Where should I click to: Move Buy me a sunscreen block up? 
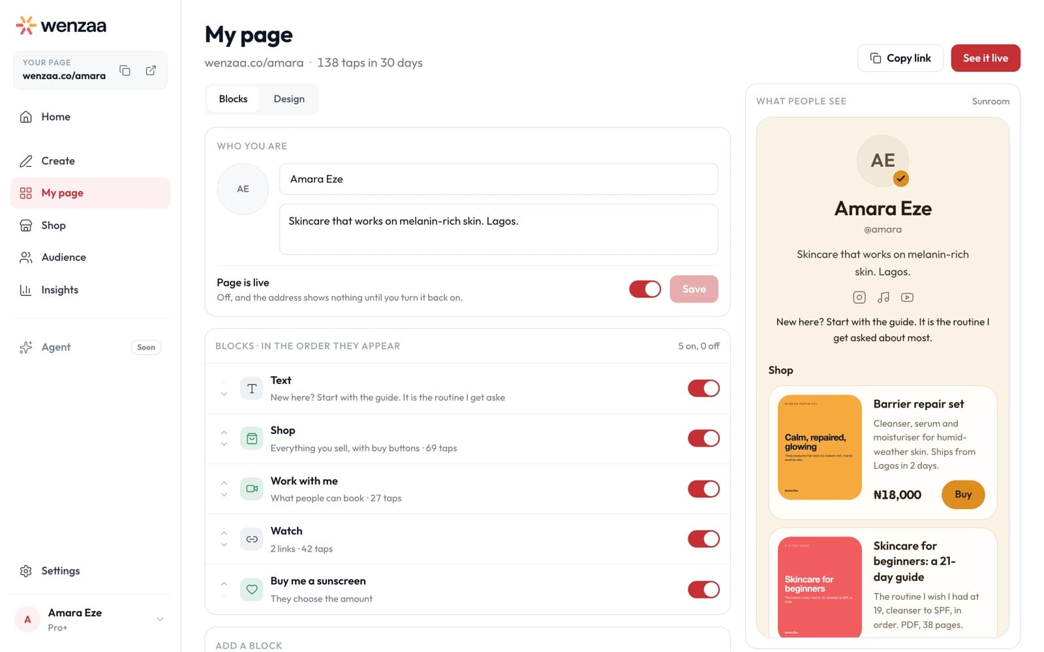pos(224,584)
